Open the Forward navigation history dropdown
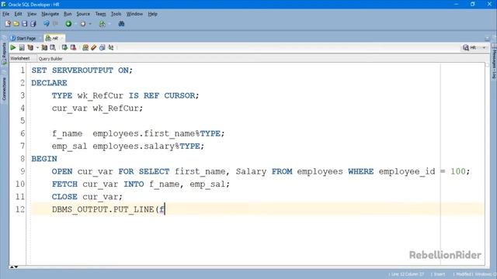 (x=90, y=24)
